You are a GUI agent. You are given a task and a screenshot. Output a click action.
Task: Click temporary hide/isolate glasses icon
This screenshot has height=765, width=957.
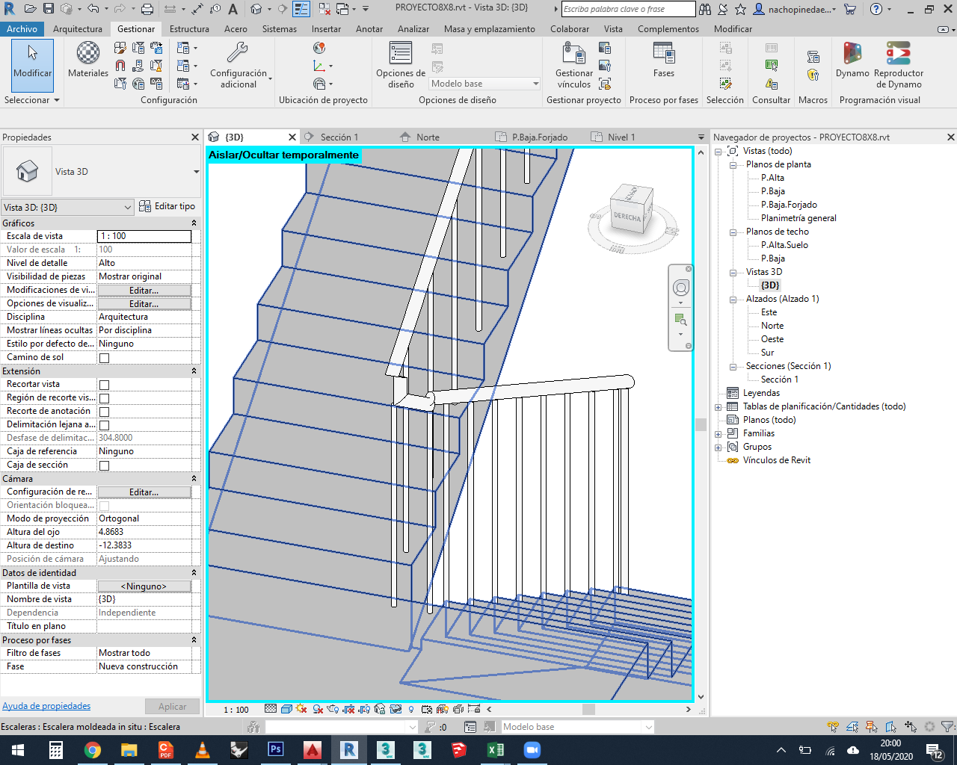click(x=395, y=708)
